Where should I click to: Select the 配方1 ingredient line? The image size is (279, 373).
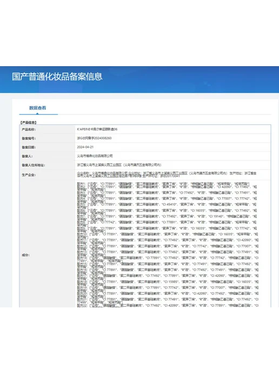tap(163, 184)
